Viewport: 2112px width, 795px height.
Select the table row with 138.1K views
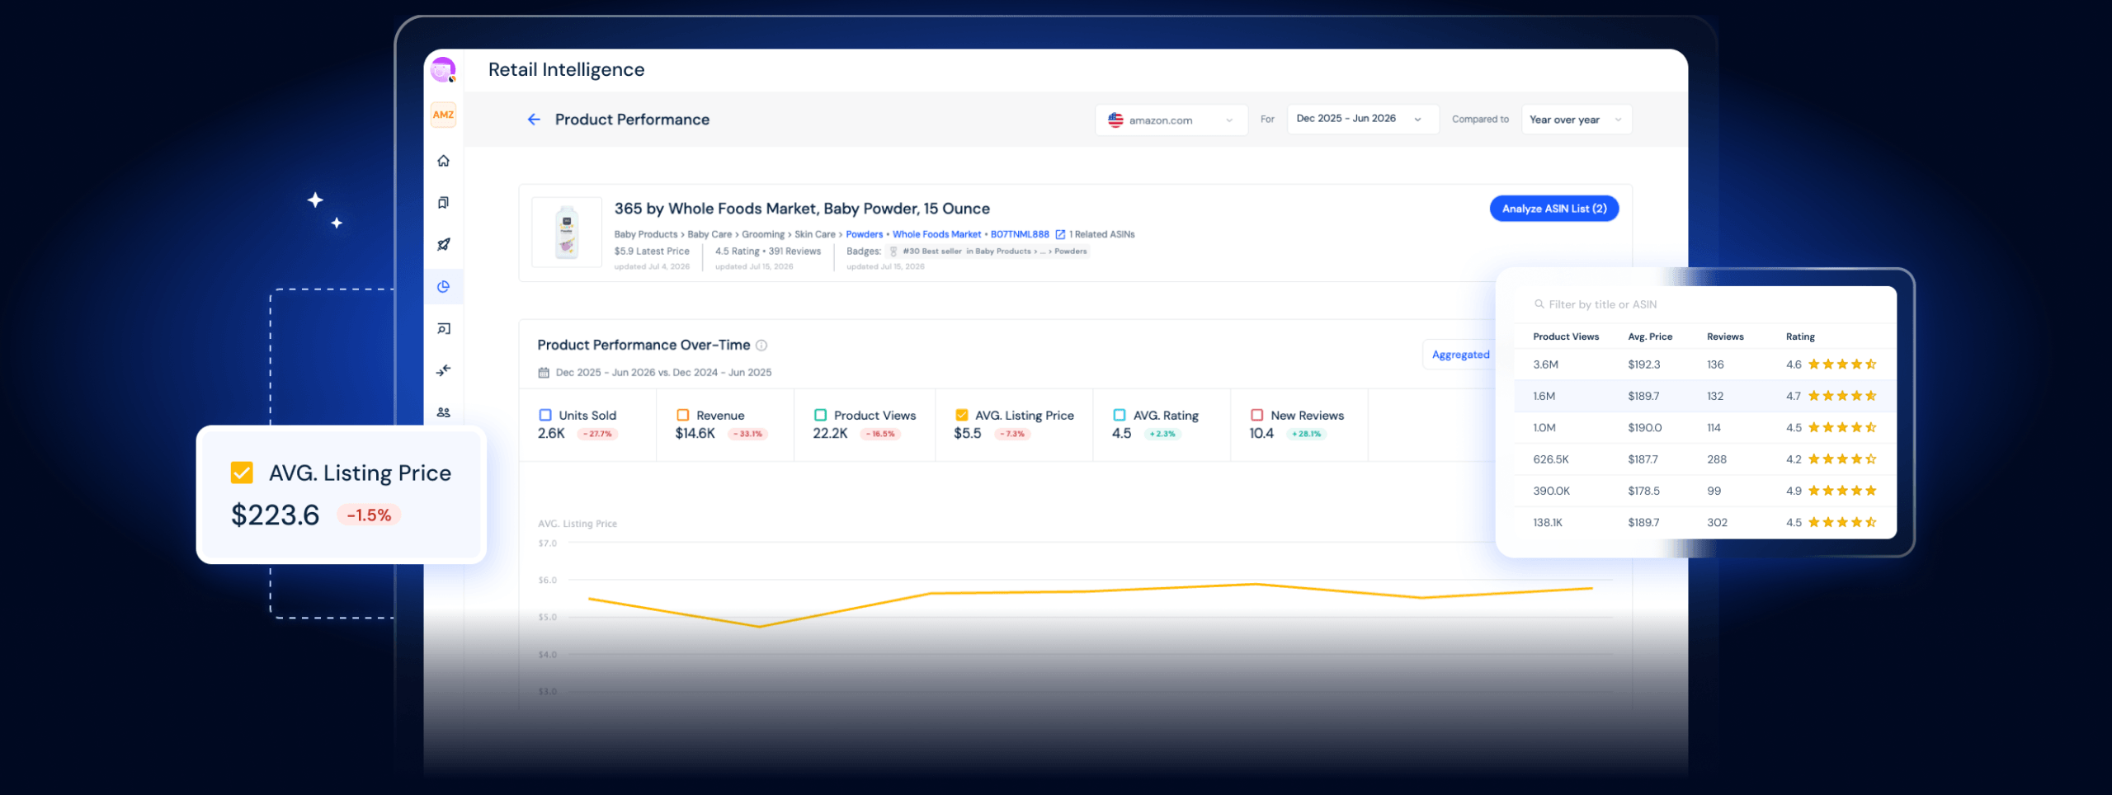pos(1705,522)
